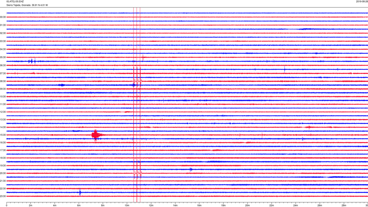The image size is (368, 207).
Task: Select the 17:30 time label
Action: click(3, 150)
